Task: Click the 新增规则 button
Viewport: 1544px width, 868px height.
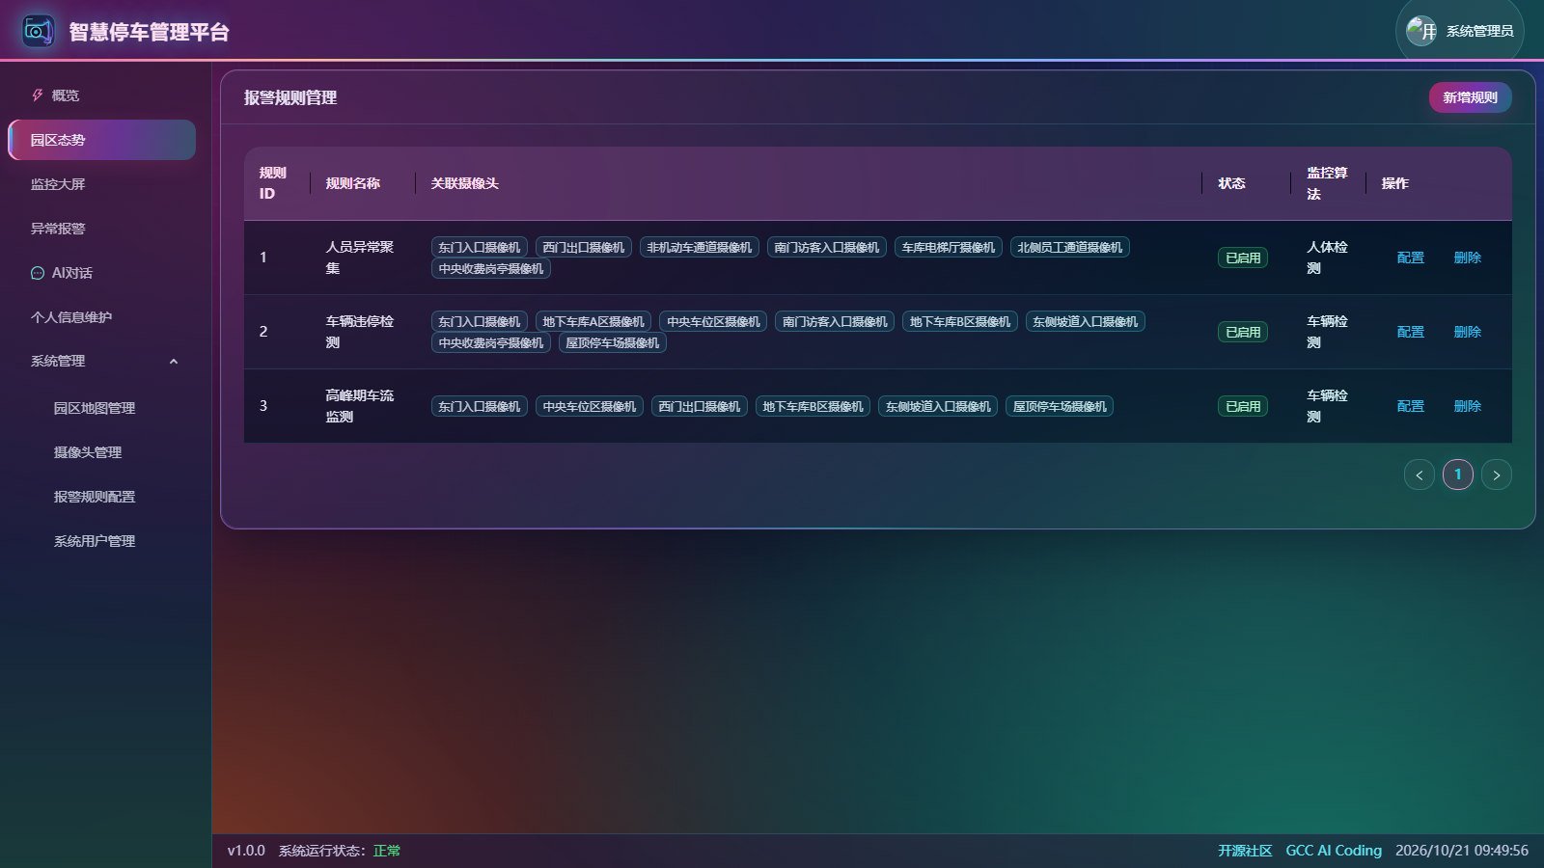Action: (1471, 97)
